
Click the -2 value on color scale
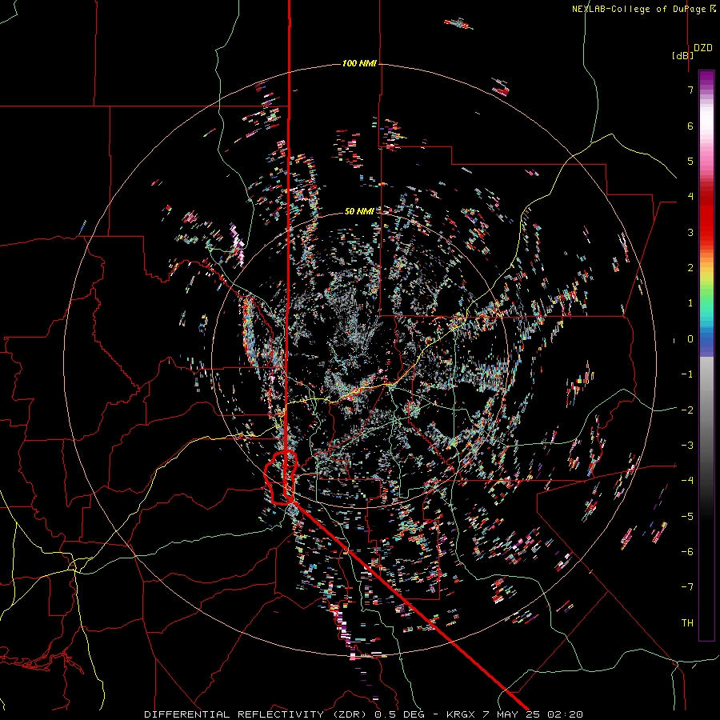coord(687,410)
